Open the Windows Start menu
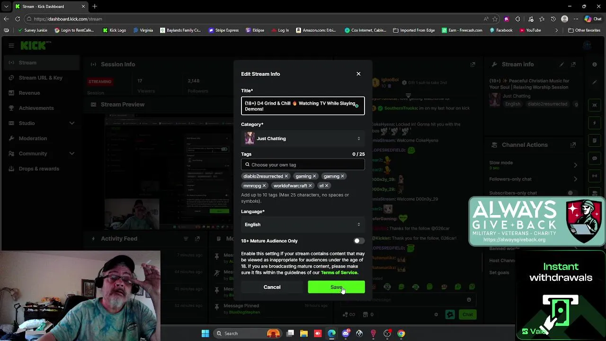This screenshot has width=606, height=341. (205, 333)
